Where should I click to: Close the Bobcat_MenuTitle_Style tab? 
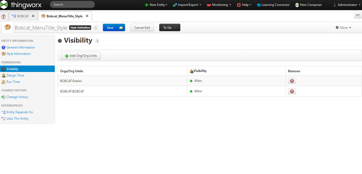(87, 16)
